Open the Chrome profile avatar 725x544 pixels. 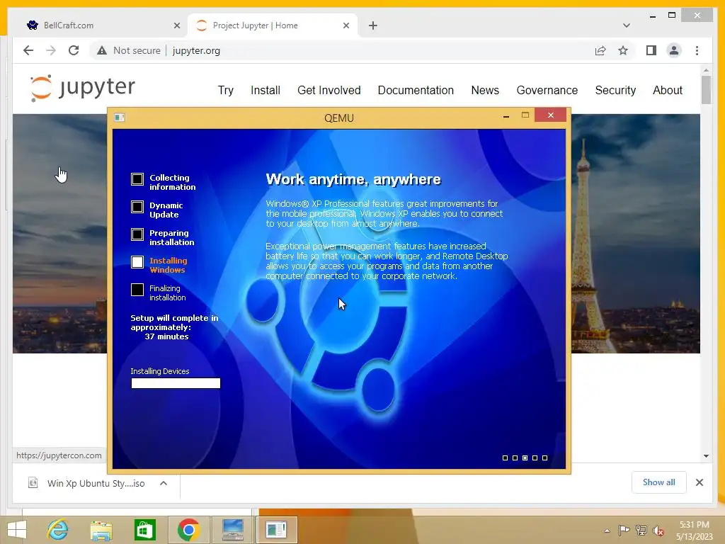(674, 50)
